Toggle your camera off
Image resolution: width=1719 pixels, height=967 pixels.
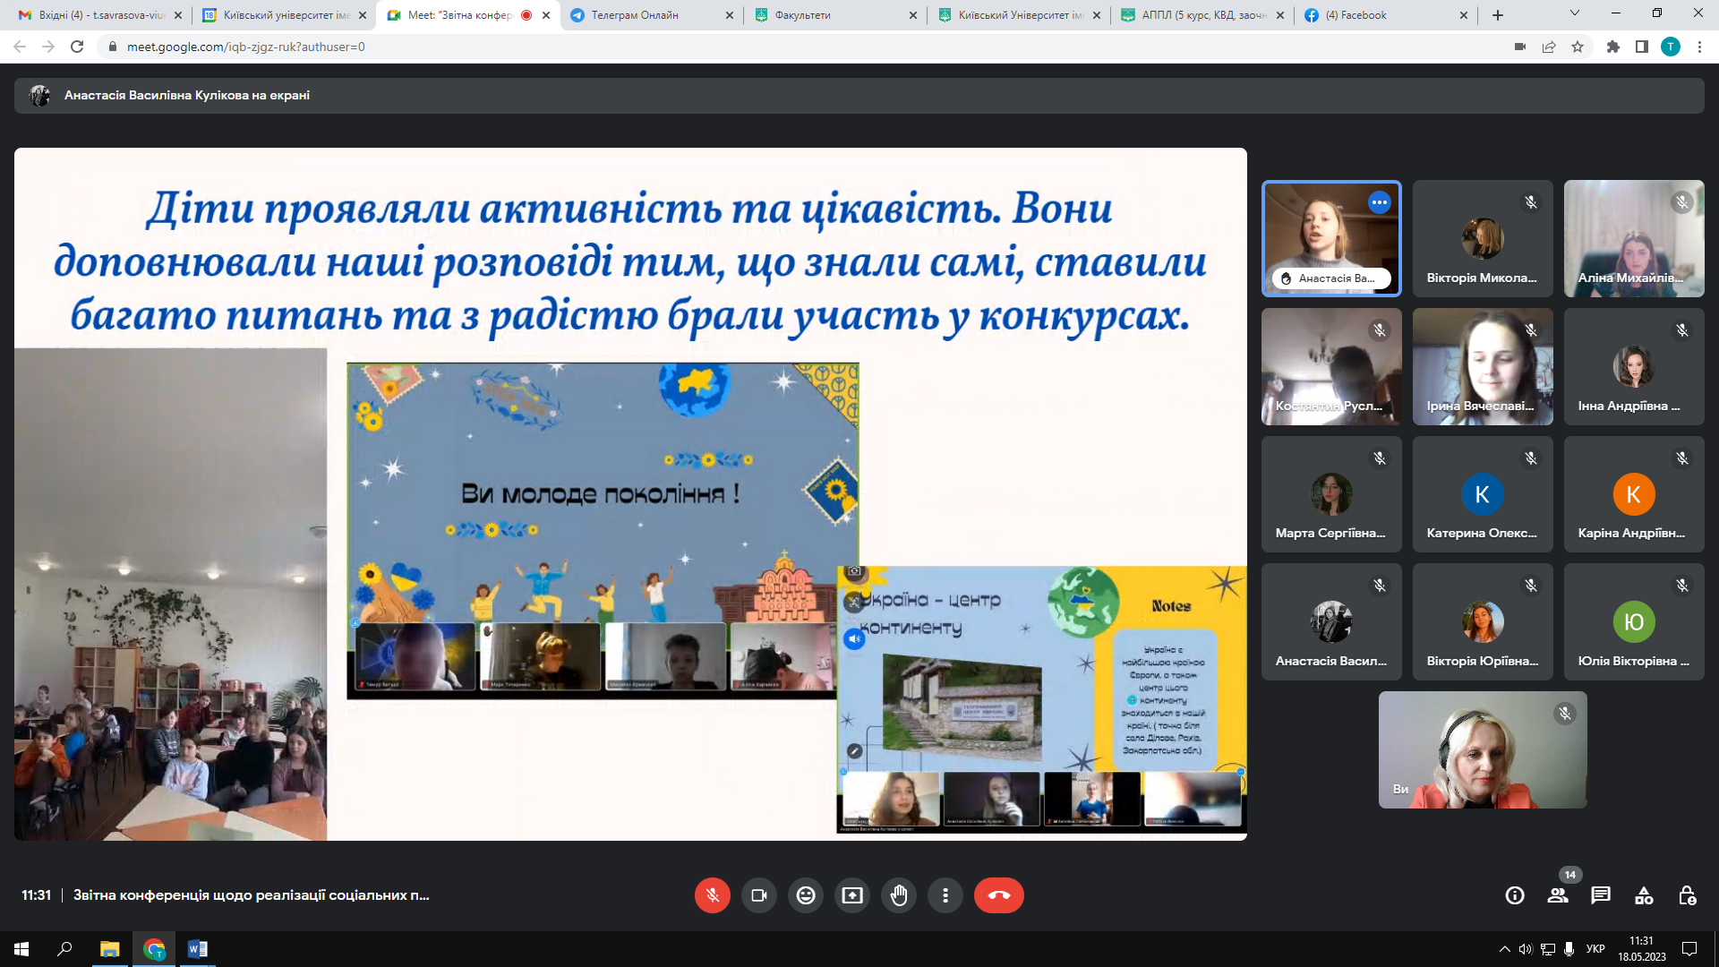759,895
